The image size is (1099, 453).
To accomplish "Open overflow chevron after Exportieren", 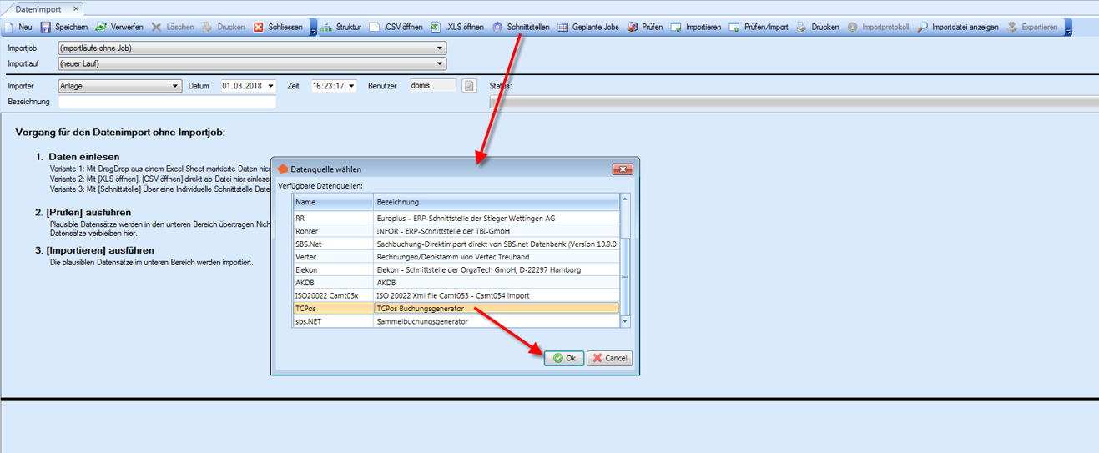I will coord(1068,28).
